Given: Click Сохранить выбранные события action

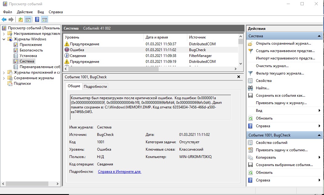Looking at the screenshot, I should [284, 165].
